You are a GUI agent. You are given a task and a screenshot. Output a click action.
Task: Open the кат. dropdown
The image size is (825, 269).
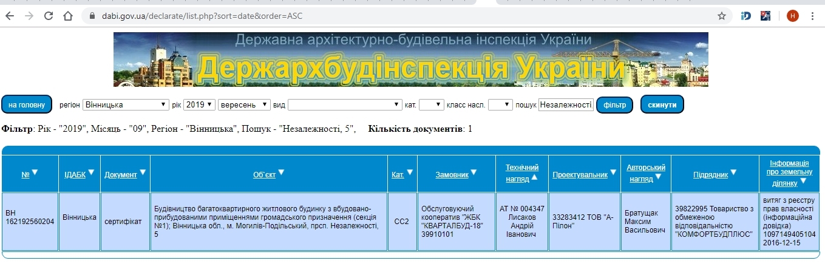432,104
